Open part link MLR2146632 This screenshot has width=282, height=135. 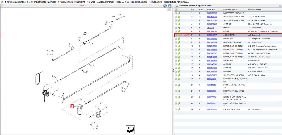(212, 39)
